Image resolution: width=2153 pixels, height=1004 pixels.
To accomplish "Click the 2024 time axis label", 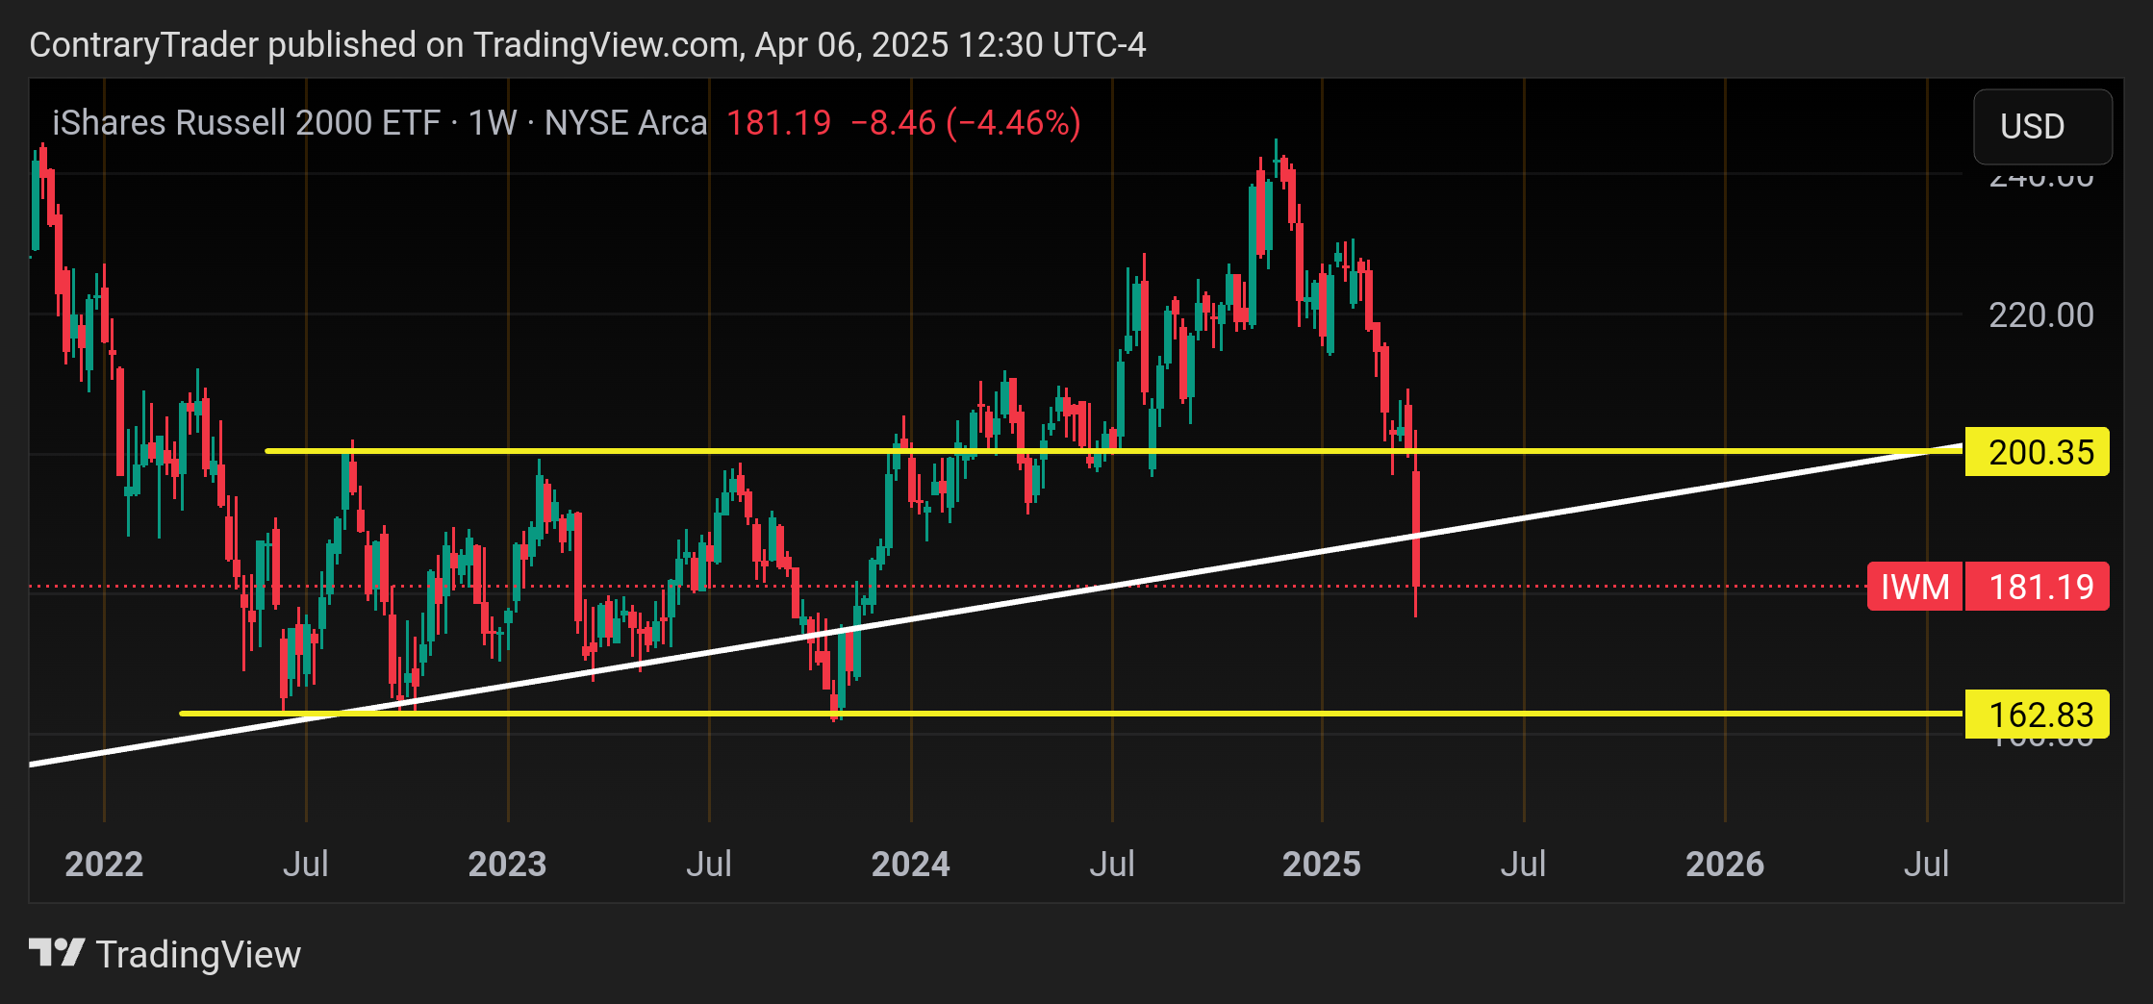I will (x=910, y=864).
